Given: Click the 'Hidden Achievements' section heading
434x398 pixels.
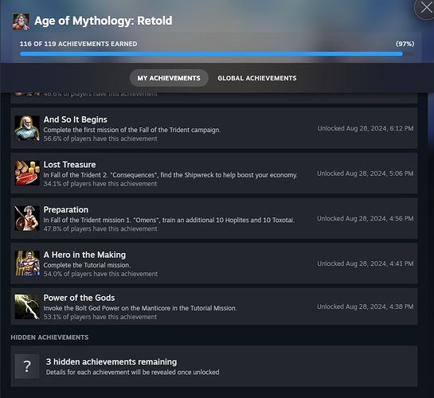Looking at the screenshot, I should 49,338.
